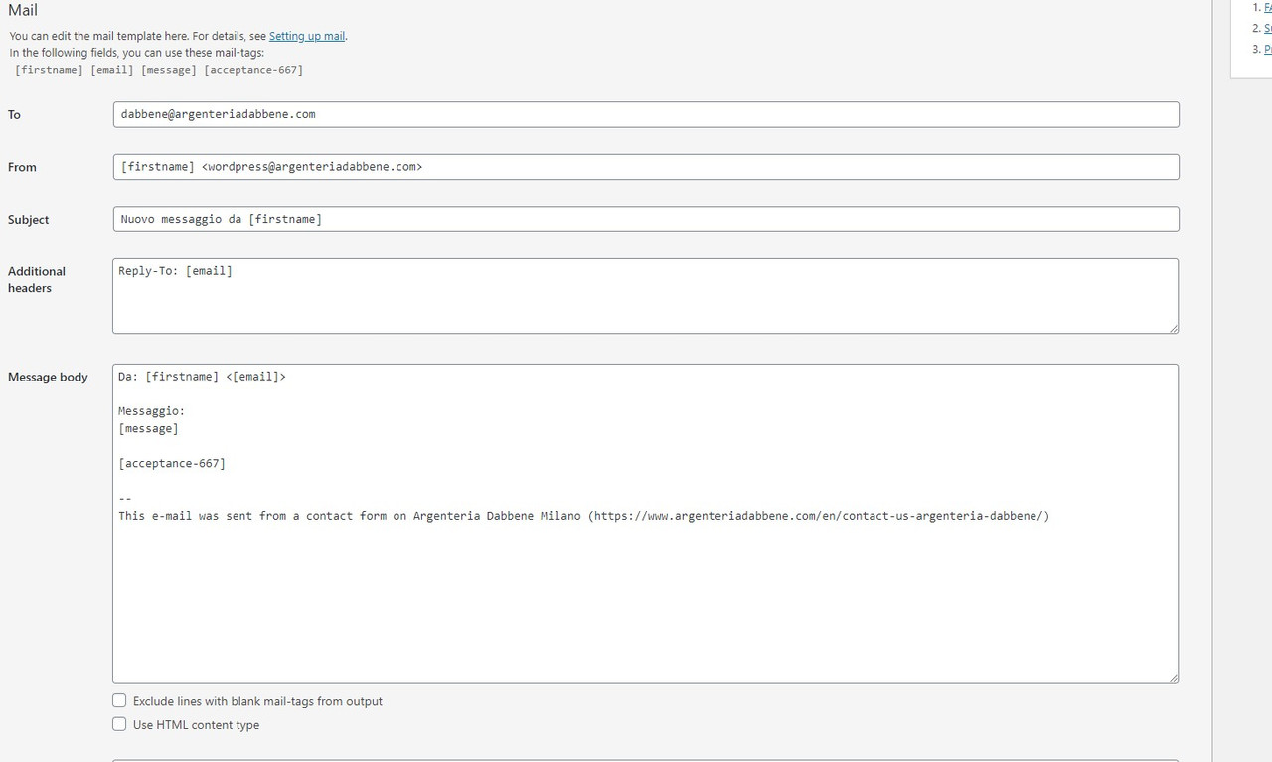This screenshot has height=762, width=1272.
Task: Click the 'Exclude lines with blank mail-tags from output' label
Action: point(257,701)
